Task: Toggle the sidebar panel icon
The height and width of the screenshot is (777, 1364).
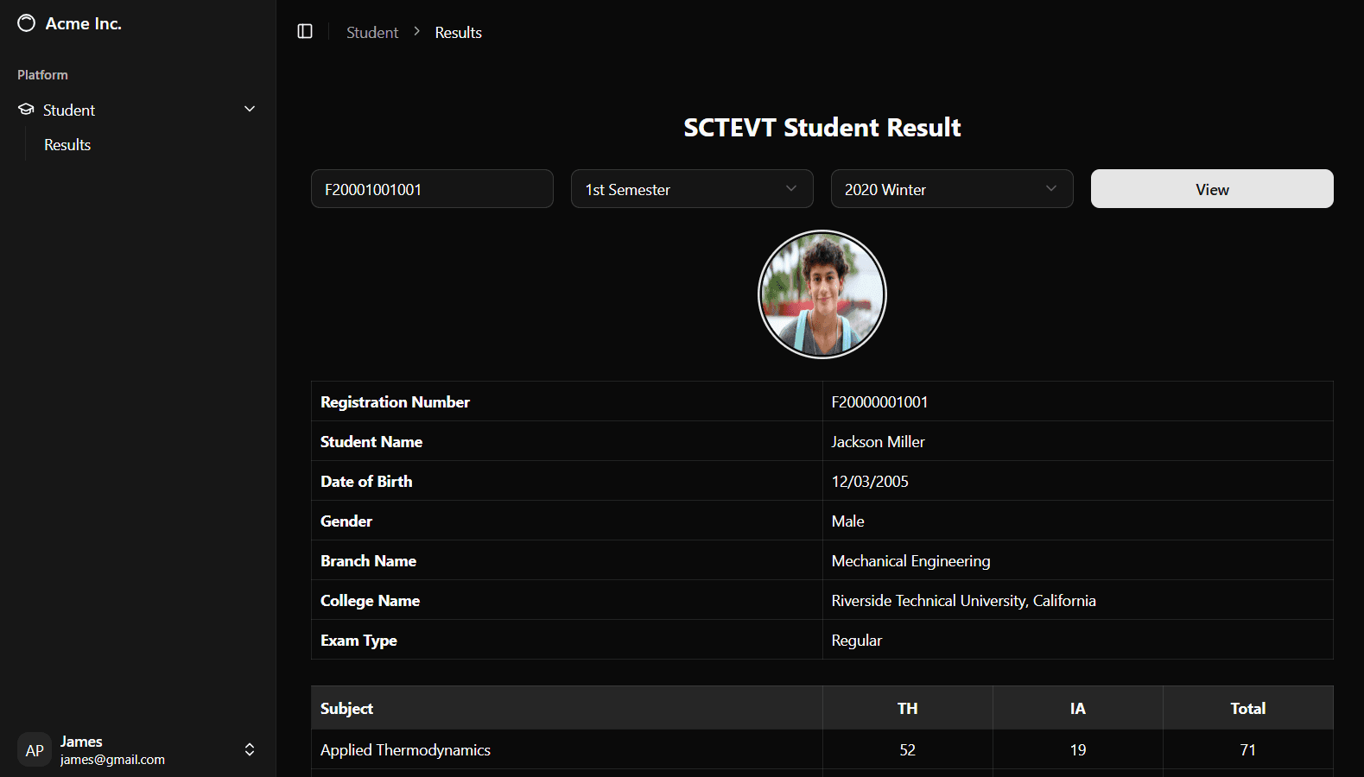Action: coord(305,32)
